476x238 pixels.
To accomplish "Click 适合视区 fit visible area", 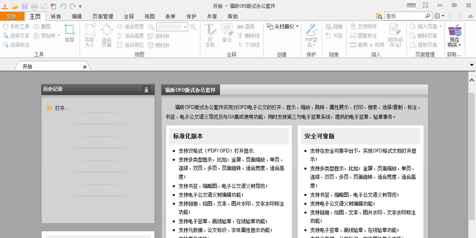I will point(131,45).
